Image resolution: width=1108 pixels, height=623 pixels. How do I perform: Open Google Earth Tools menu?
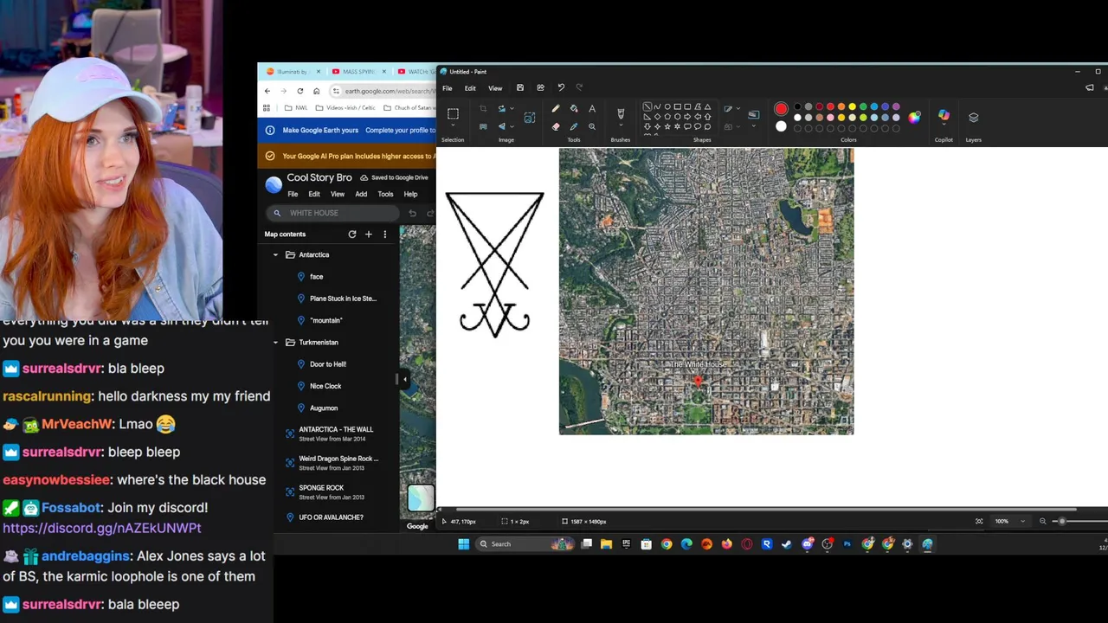tap(385, 195)
